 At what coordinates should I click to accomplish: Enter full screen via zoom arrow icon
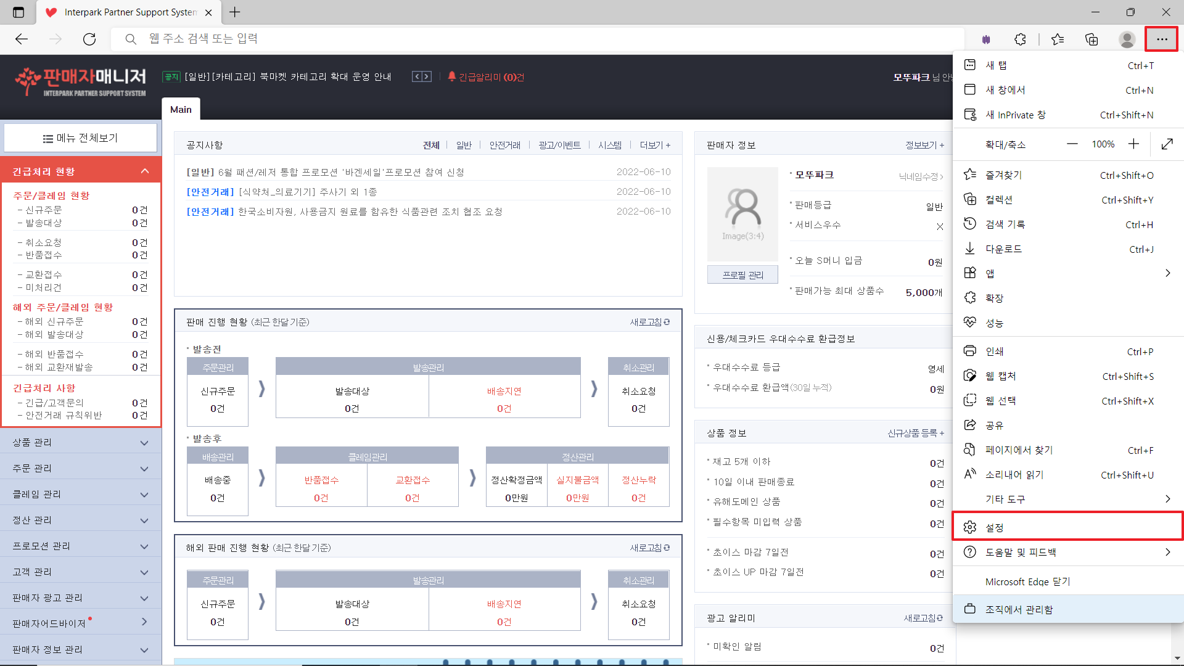coord(1167,144)
